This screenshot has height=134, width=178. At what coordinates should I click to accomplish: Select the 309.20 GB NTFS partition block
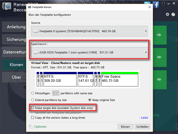(60, 79)
